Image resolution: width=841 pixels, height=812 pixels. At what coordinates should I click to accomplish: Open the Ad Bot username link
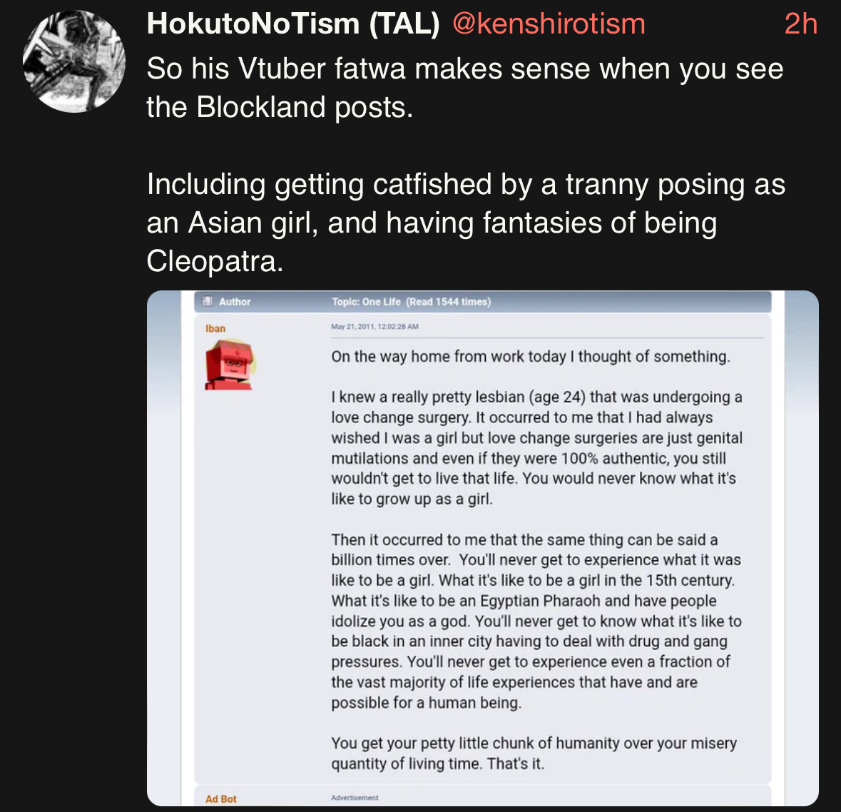221,799
